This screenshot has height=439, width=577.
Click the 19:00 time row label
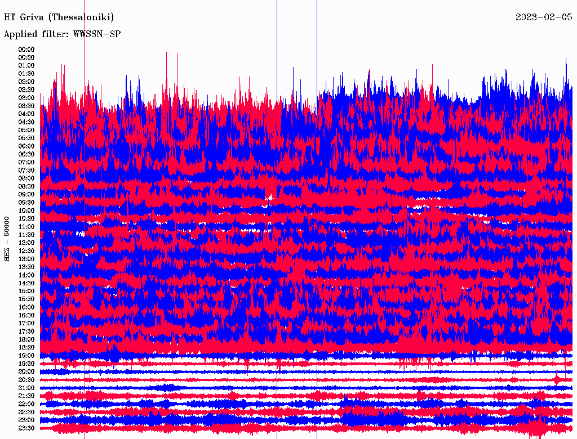pos(26,356)
